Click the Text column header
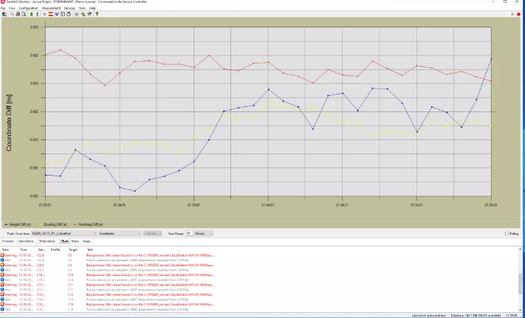Viewport: 525px width, 318px height. pyautogui.click(x=90, y=250)
